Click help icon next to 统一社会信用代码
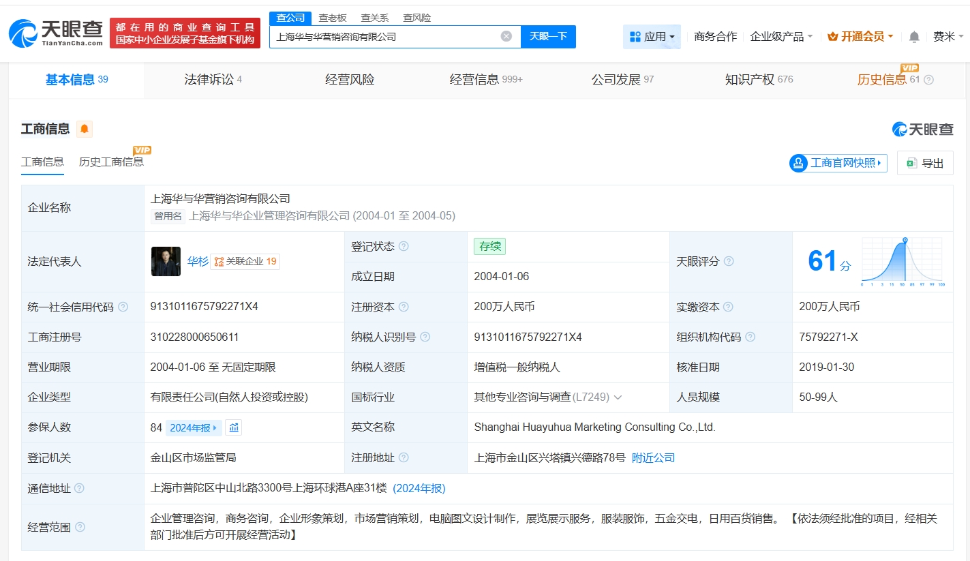The width and height of the screenshot is (970, 561). click(123, 307)
